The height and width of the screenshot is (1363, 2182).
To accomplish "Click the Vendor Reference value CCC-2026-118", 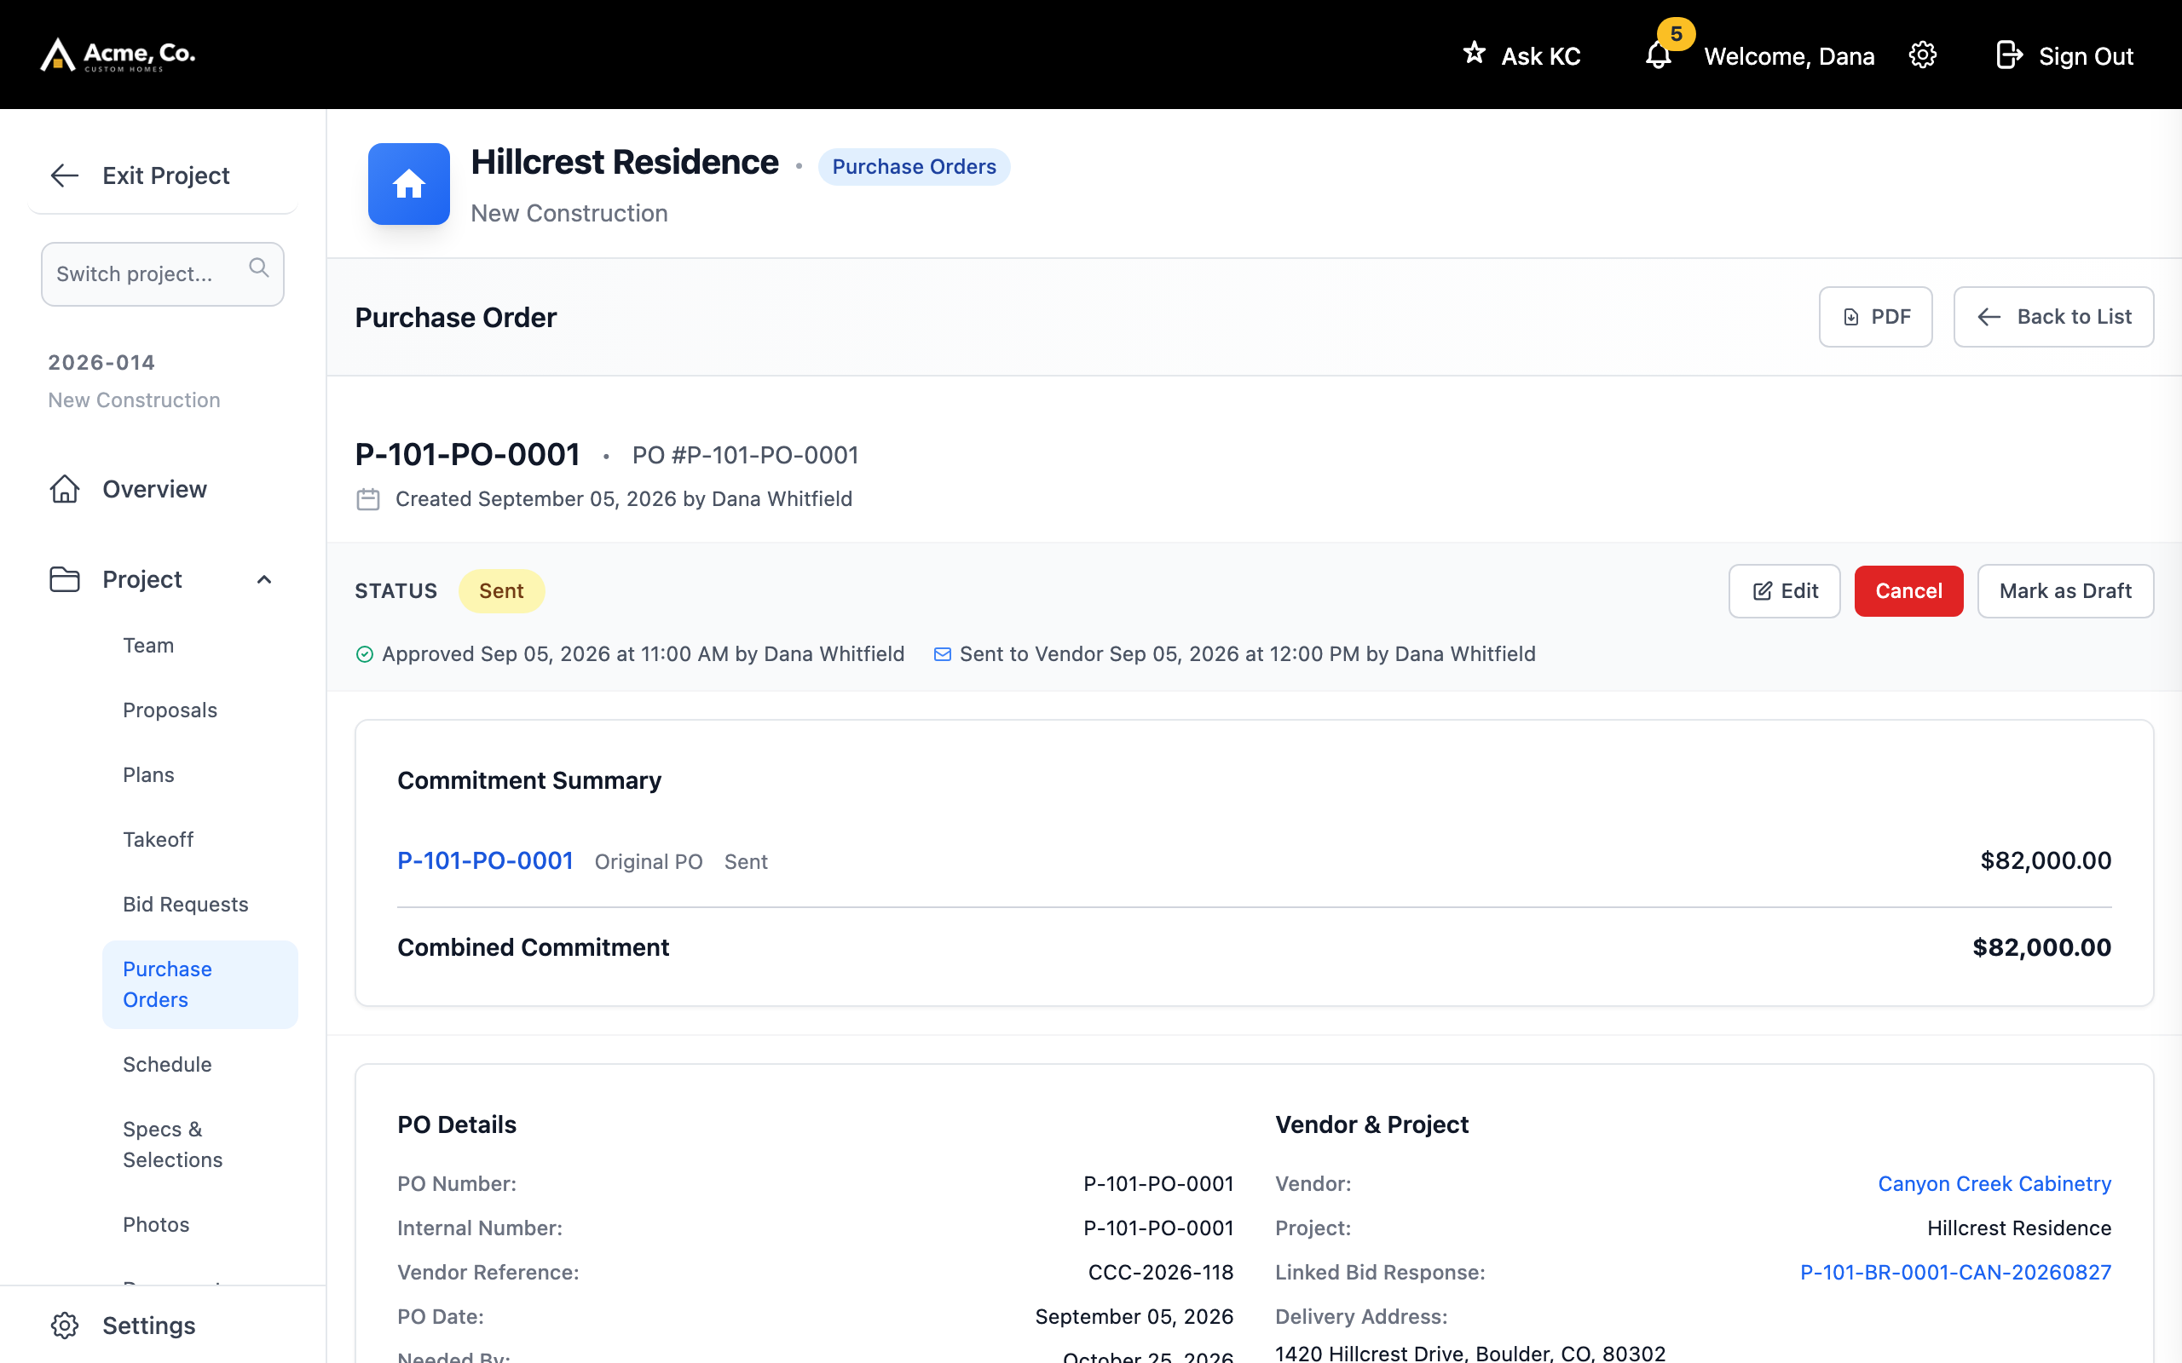I will 1160,1272.
